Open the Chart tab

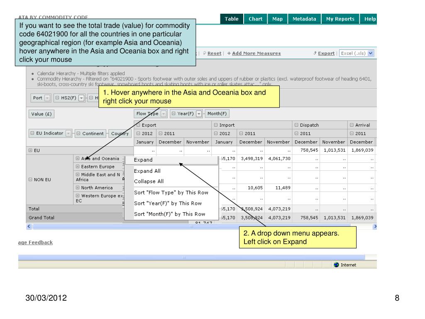point(255,19)
